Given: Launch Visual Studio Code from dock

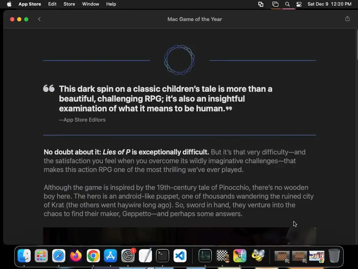Looking at the screenshot, I should pyautogui.click(x=180, y=255).
